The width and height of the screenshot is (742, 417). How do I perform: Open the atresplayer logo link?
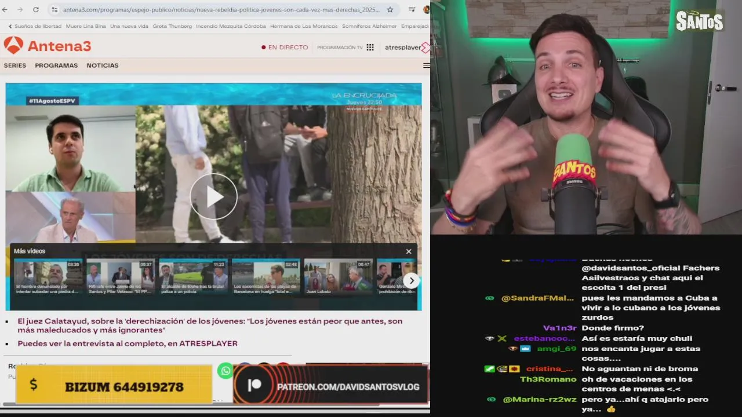pyautogui.click(x=407, y=47)
